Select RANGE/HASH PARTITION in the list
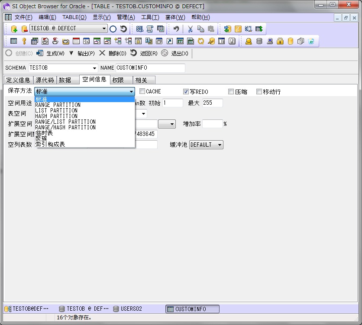Screen dimensions: 362x325 tap(84, 127)
